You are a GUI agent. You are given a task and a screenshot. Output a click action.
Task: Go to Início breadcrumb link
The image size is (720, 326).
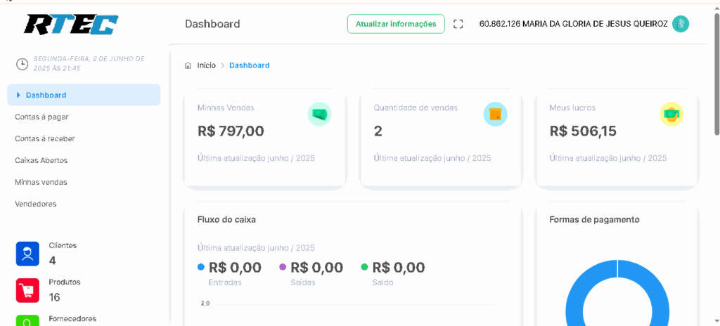coord(207,65)
